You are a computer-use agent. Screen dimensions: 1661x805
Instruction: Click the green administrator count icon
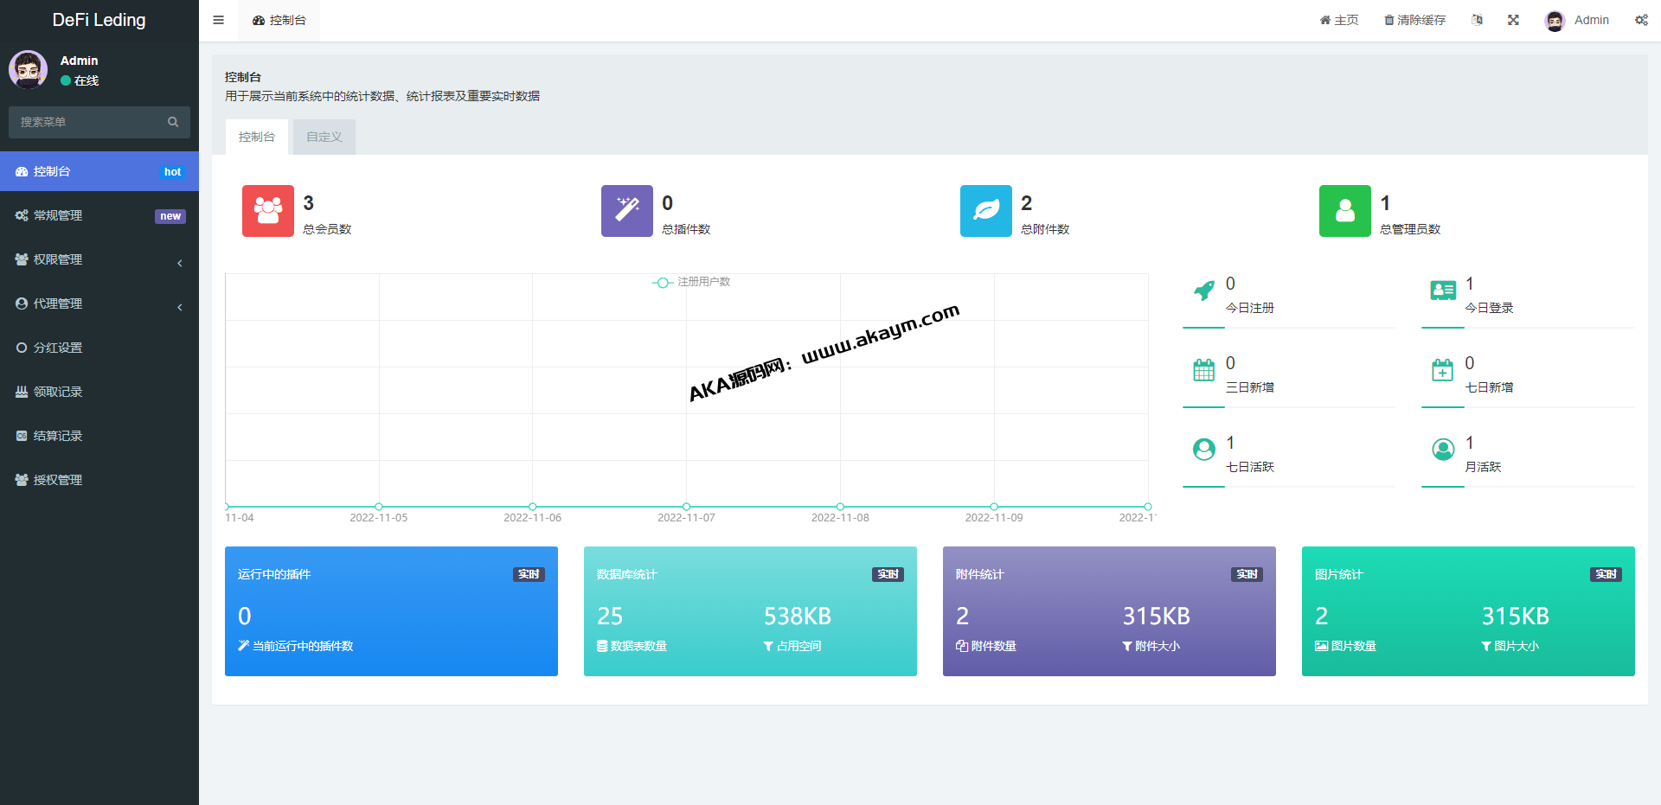tap(1344, 211)
